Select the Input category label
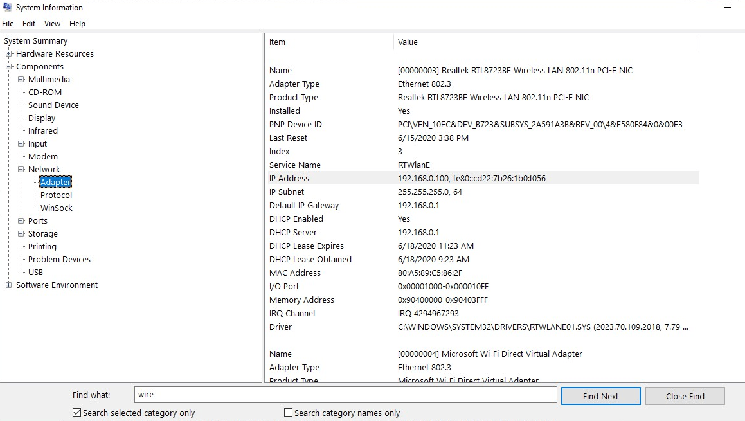 point(37,143)
